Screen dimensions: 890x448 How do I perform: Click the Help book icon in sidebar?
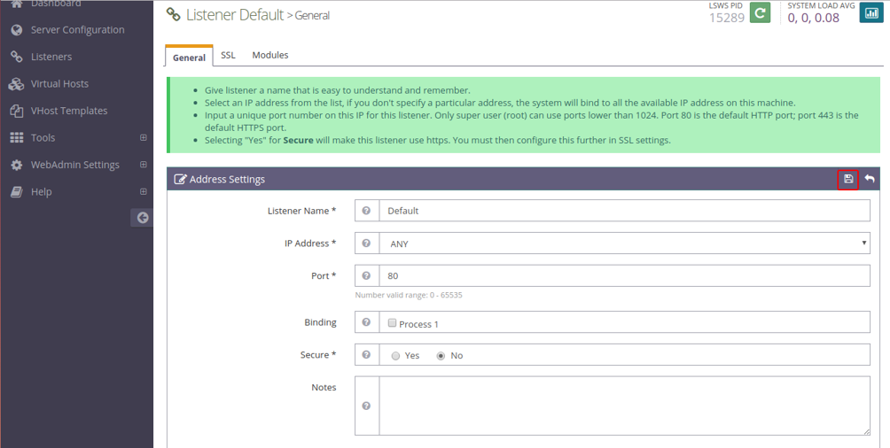17,191
